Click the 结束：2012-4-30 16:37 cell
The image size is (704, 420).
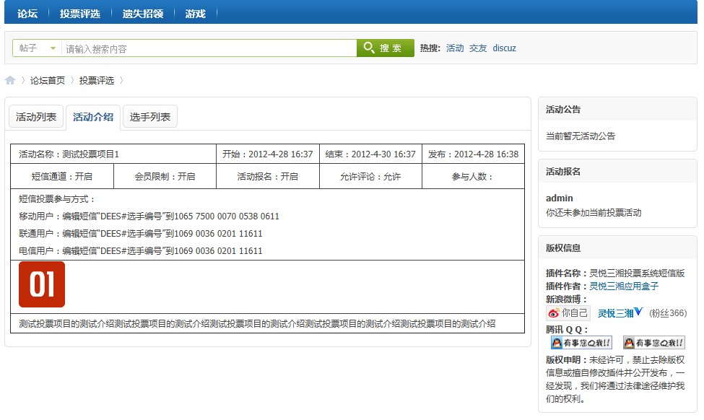[370, 154]
